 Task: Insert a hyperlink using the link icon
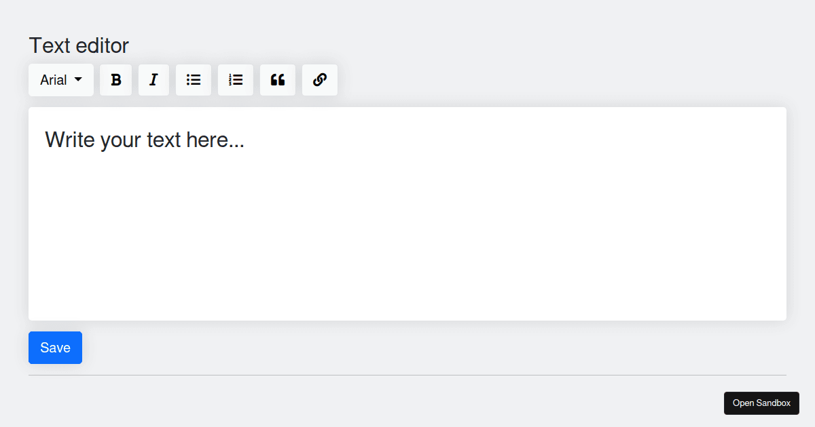pos(319,79)
